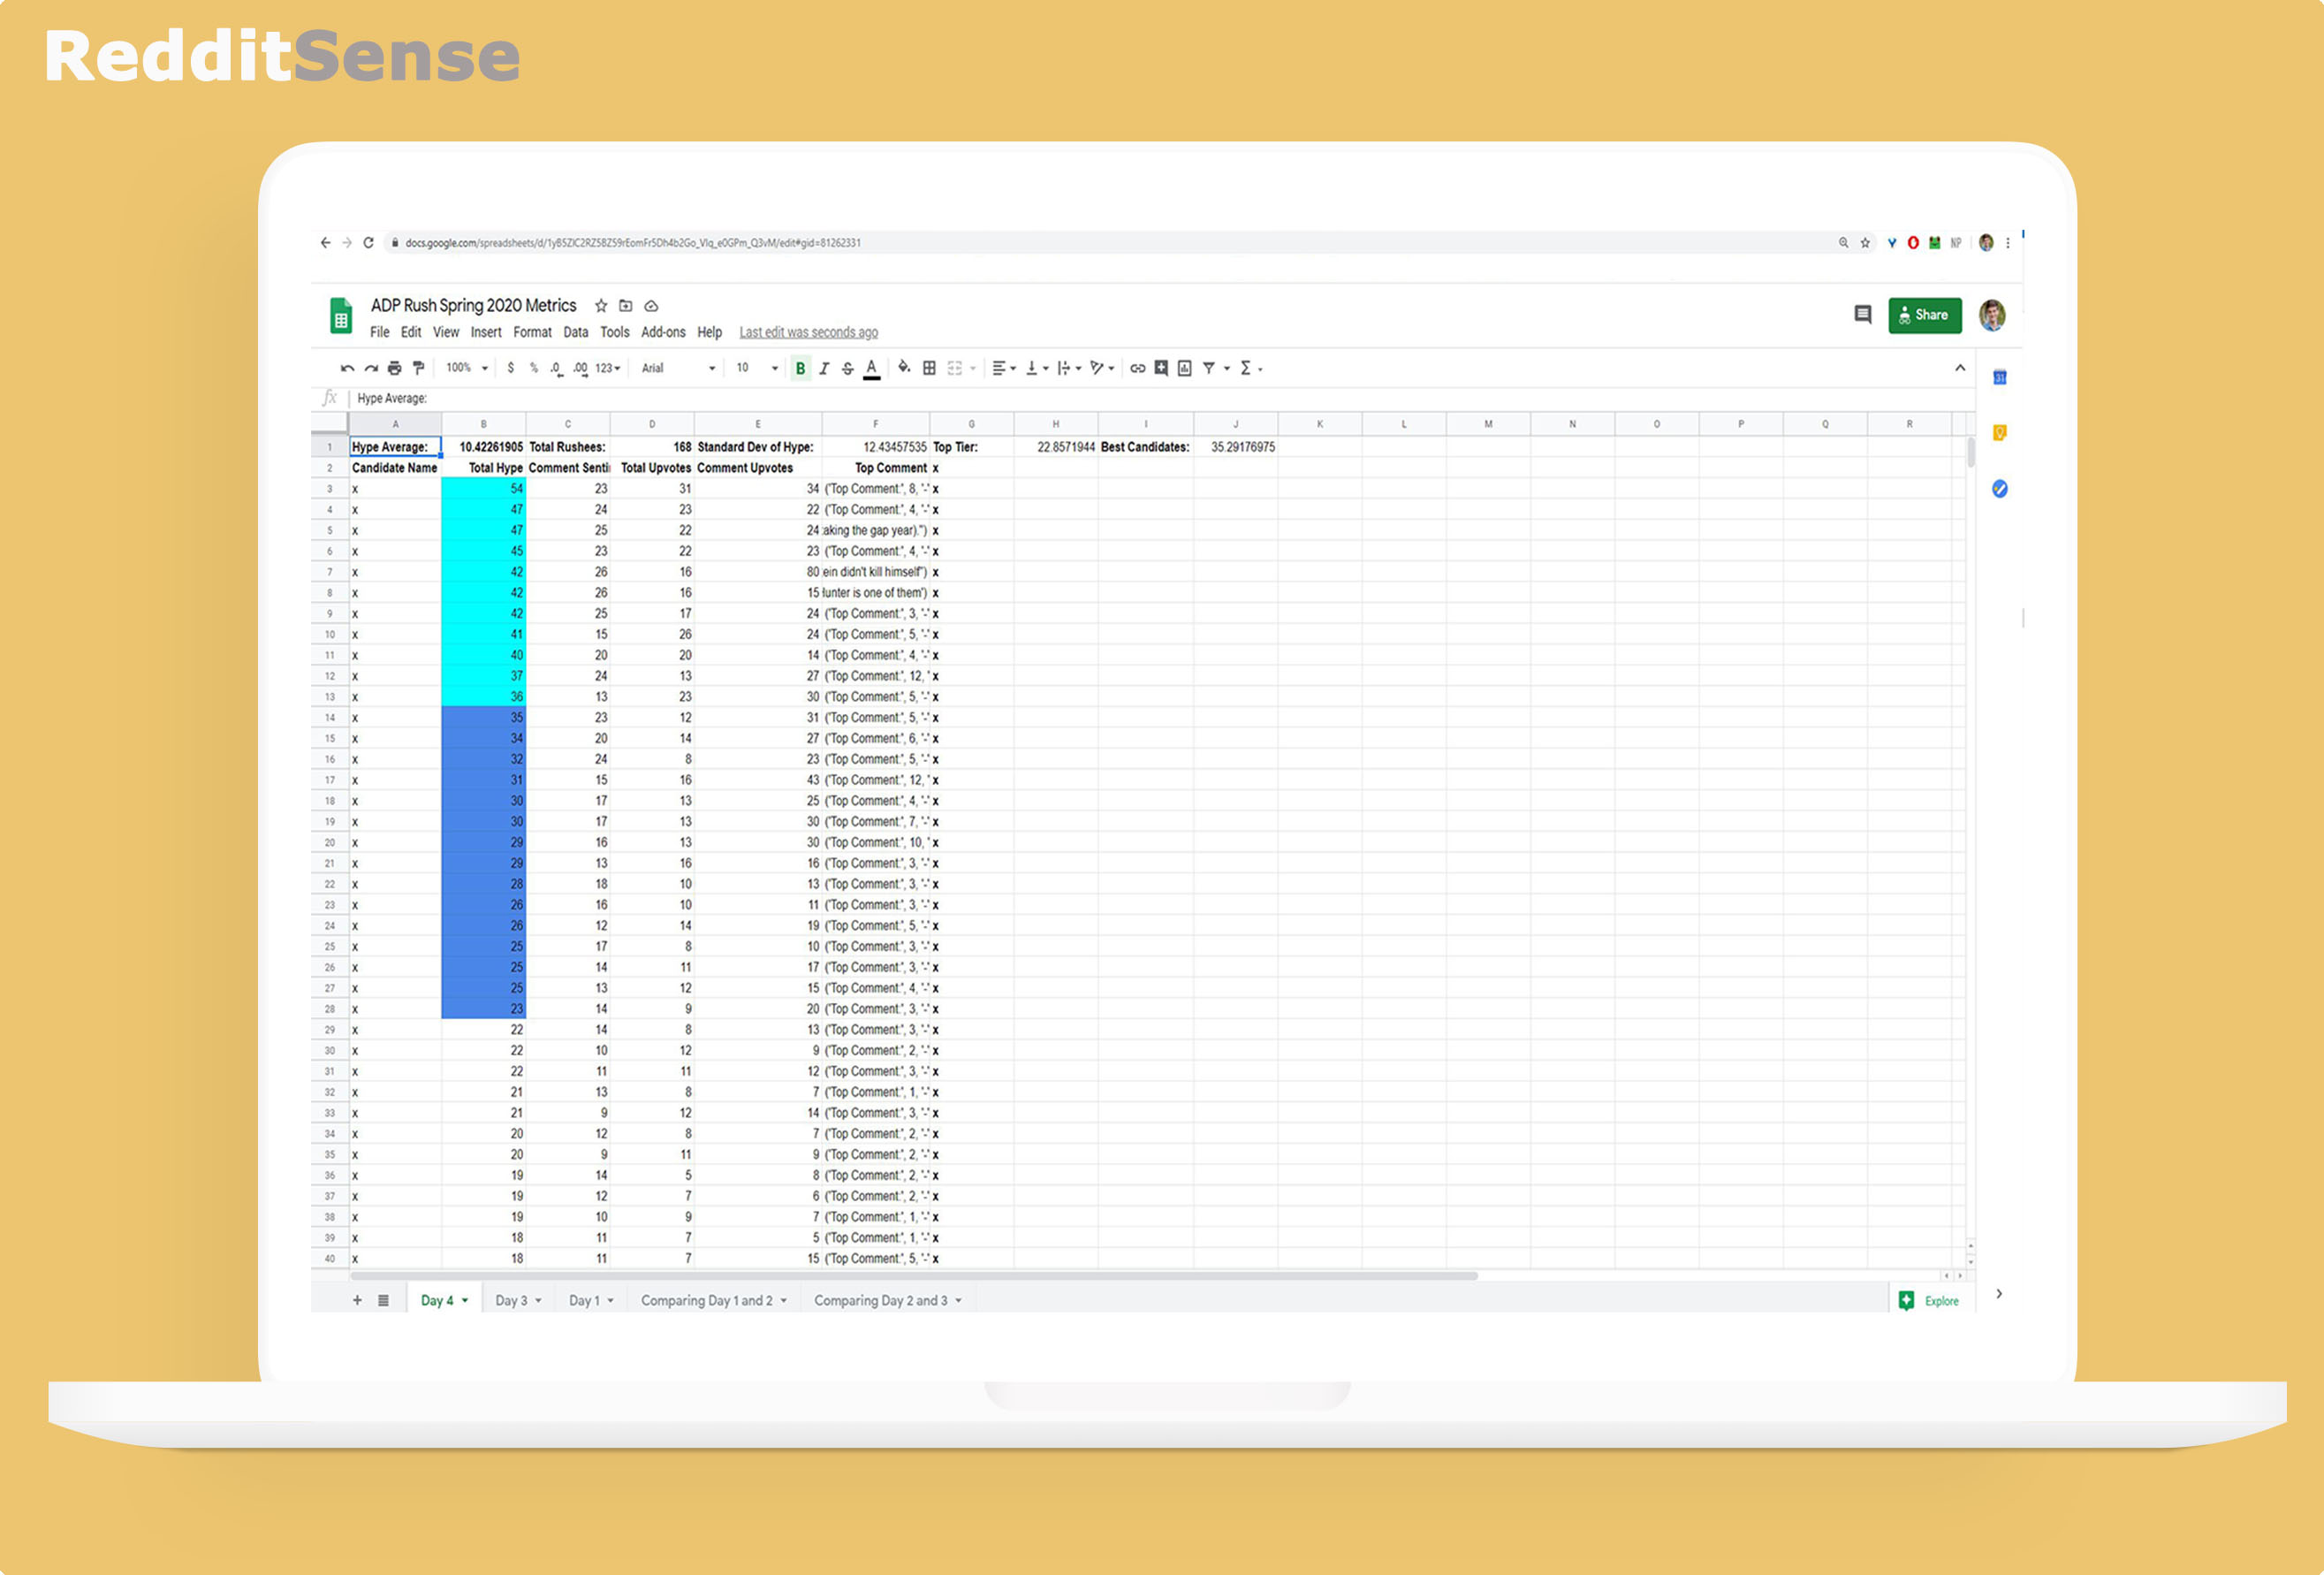This screenshot has height=1575, width=2324.
Task: Open the Arial font dropdown
Action: pos(679,368)
